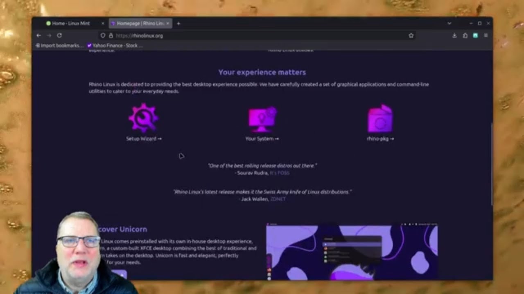Open the ZDNET link
Screen dimensions: 524x294
pyautogui.click(x=278, y=199)
